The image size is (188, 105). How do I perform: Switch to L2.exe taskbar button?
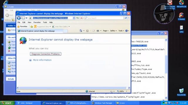click(127, 103)
